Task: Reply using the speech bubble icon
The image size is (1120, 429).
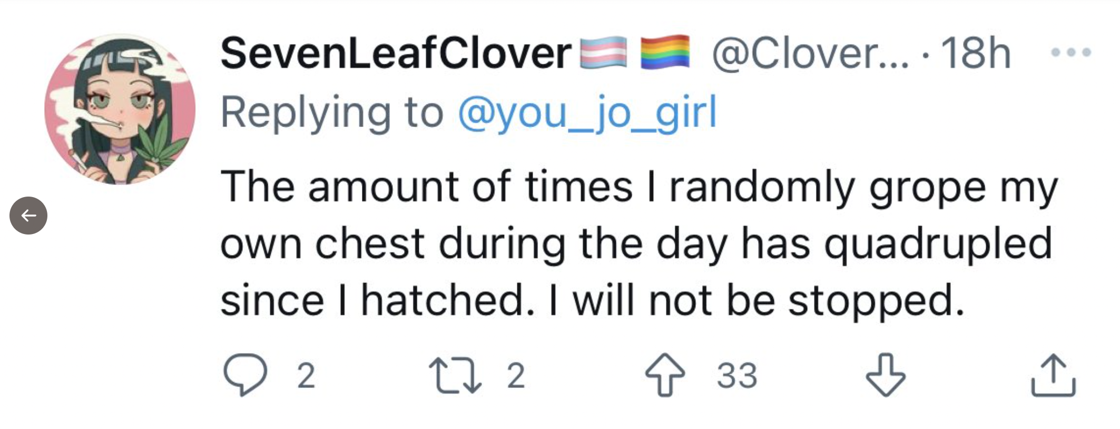Action: 245,374
